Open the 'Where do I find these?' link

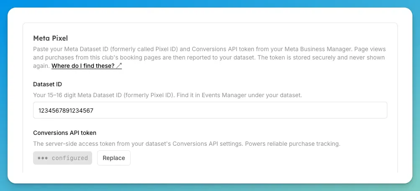tap(87, 66)
